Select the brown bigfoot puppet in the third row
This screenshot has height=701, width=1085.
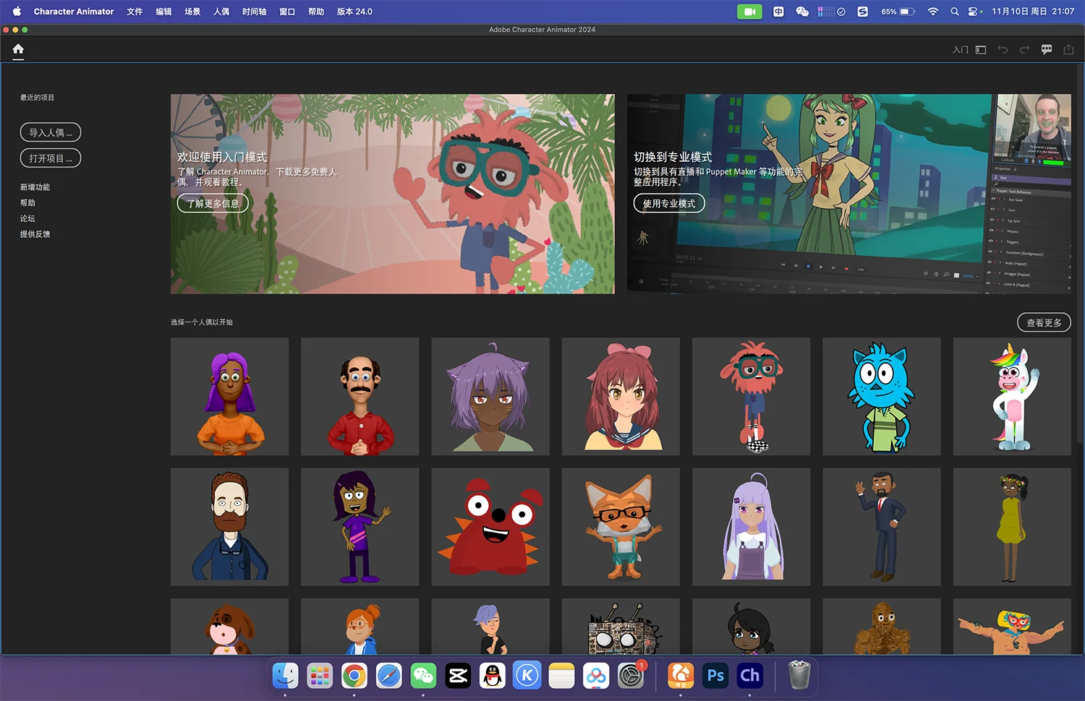(882, 627)
